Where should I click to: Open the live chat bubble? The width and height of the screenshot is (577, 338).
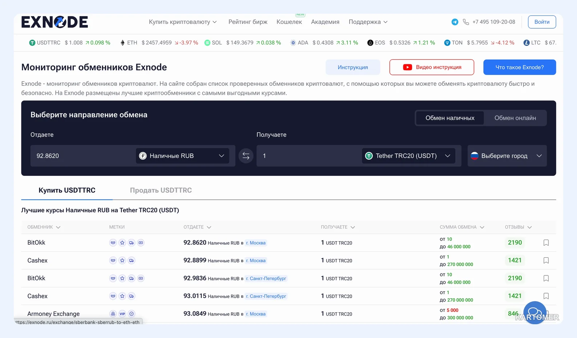click(x=535, y=312)
